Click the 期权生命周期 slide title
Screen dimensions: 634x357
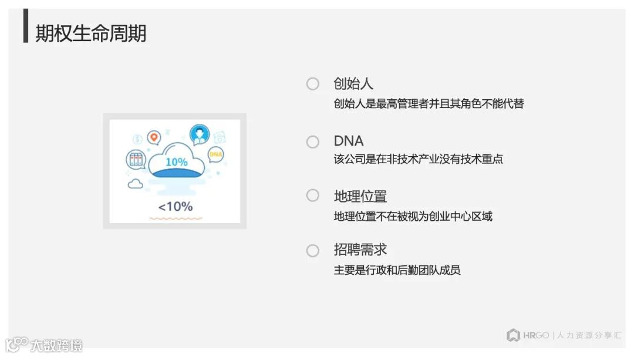pyautogui.click(x=91, y=33)
